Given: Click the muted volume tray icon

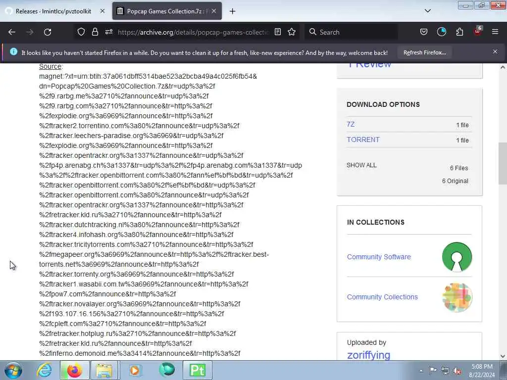Looking at the screenshot, I should [457, 371].
